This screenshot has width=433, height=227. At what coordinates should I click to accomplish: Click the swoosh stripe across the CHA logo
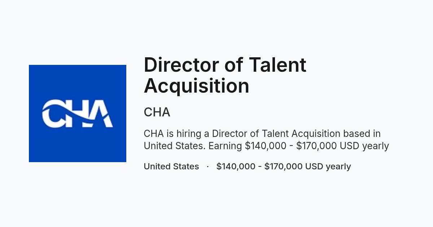78,112
